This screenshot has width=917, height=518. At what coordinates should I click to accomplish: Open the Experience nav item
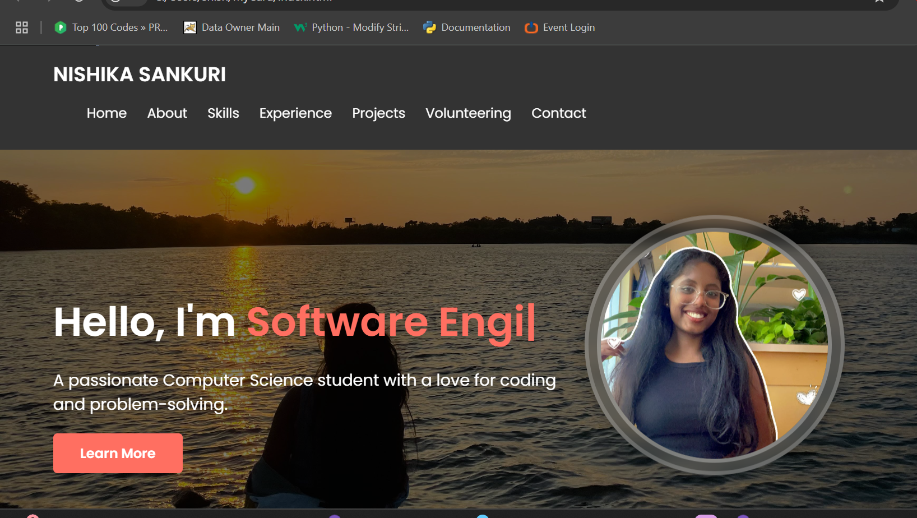(x=295, y=113)
